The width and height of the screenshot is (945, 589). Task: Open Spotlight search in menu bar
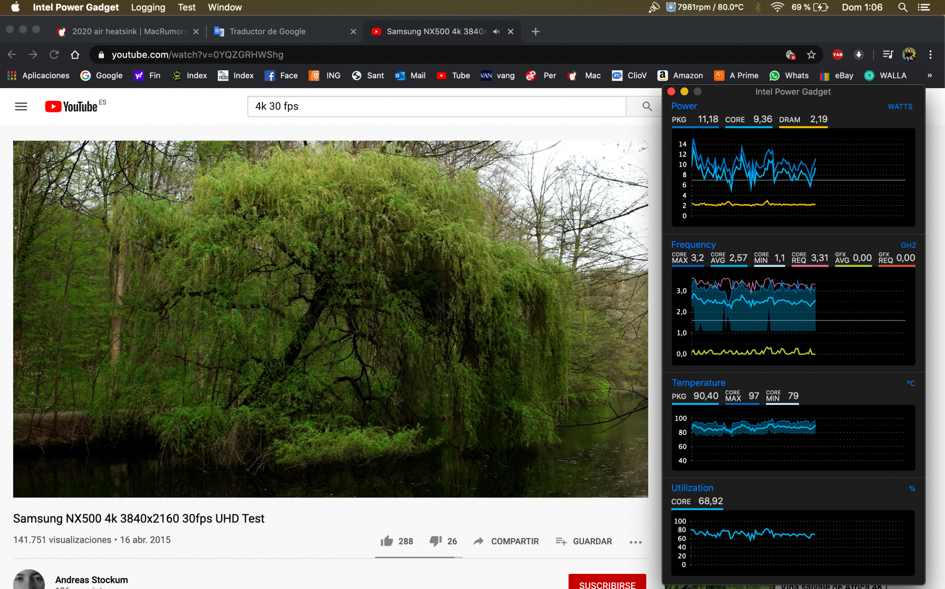(x=902, y=7)
